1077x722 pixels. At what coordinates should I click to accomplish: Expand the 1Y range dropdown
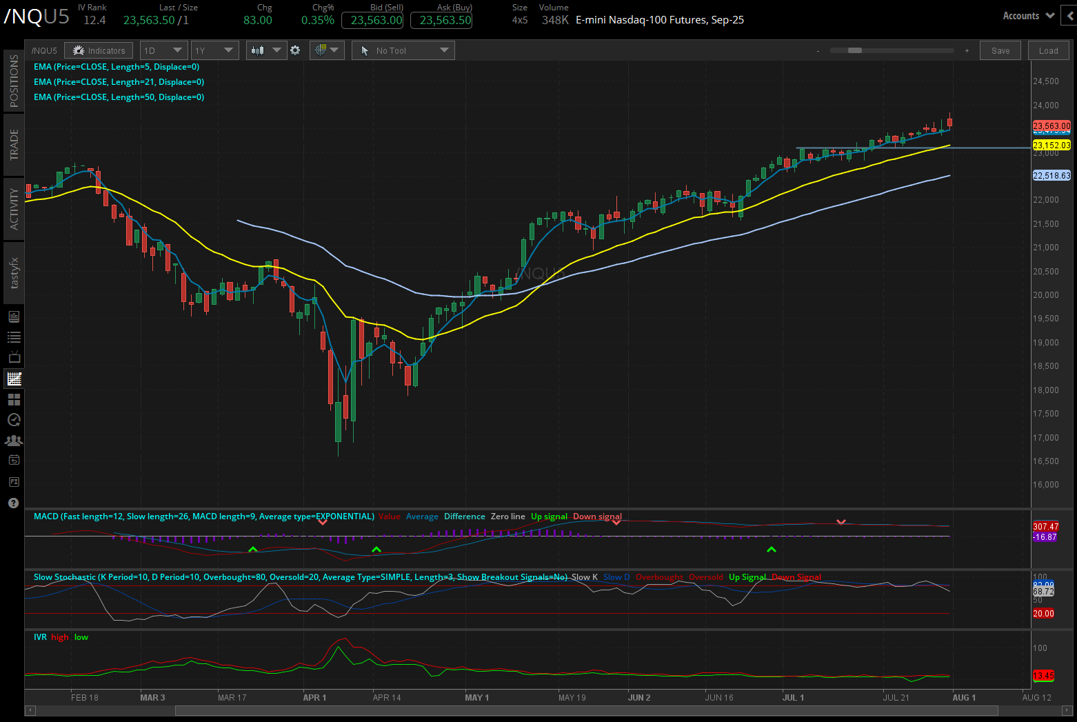tap(214, 50)
